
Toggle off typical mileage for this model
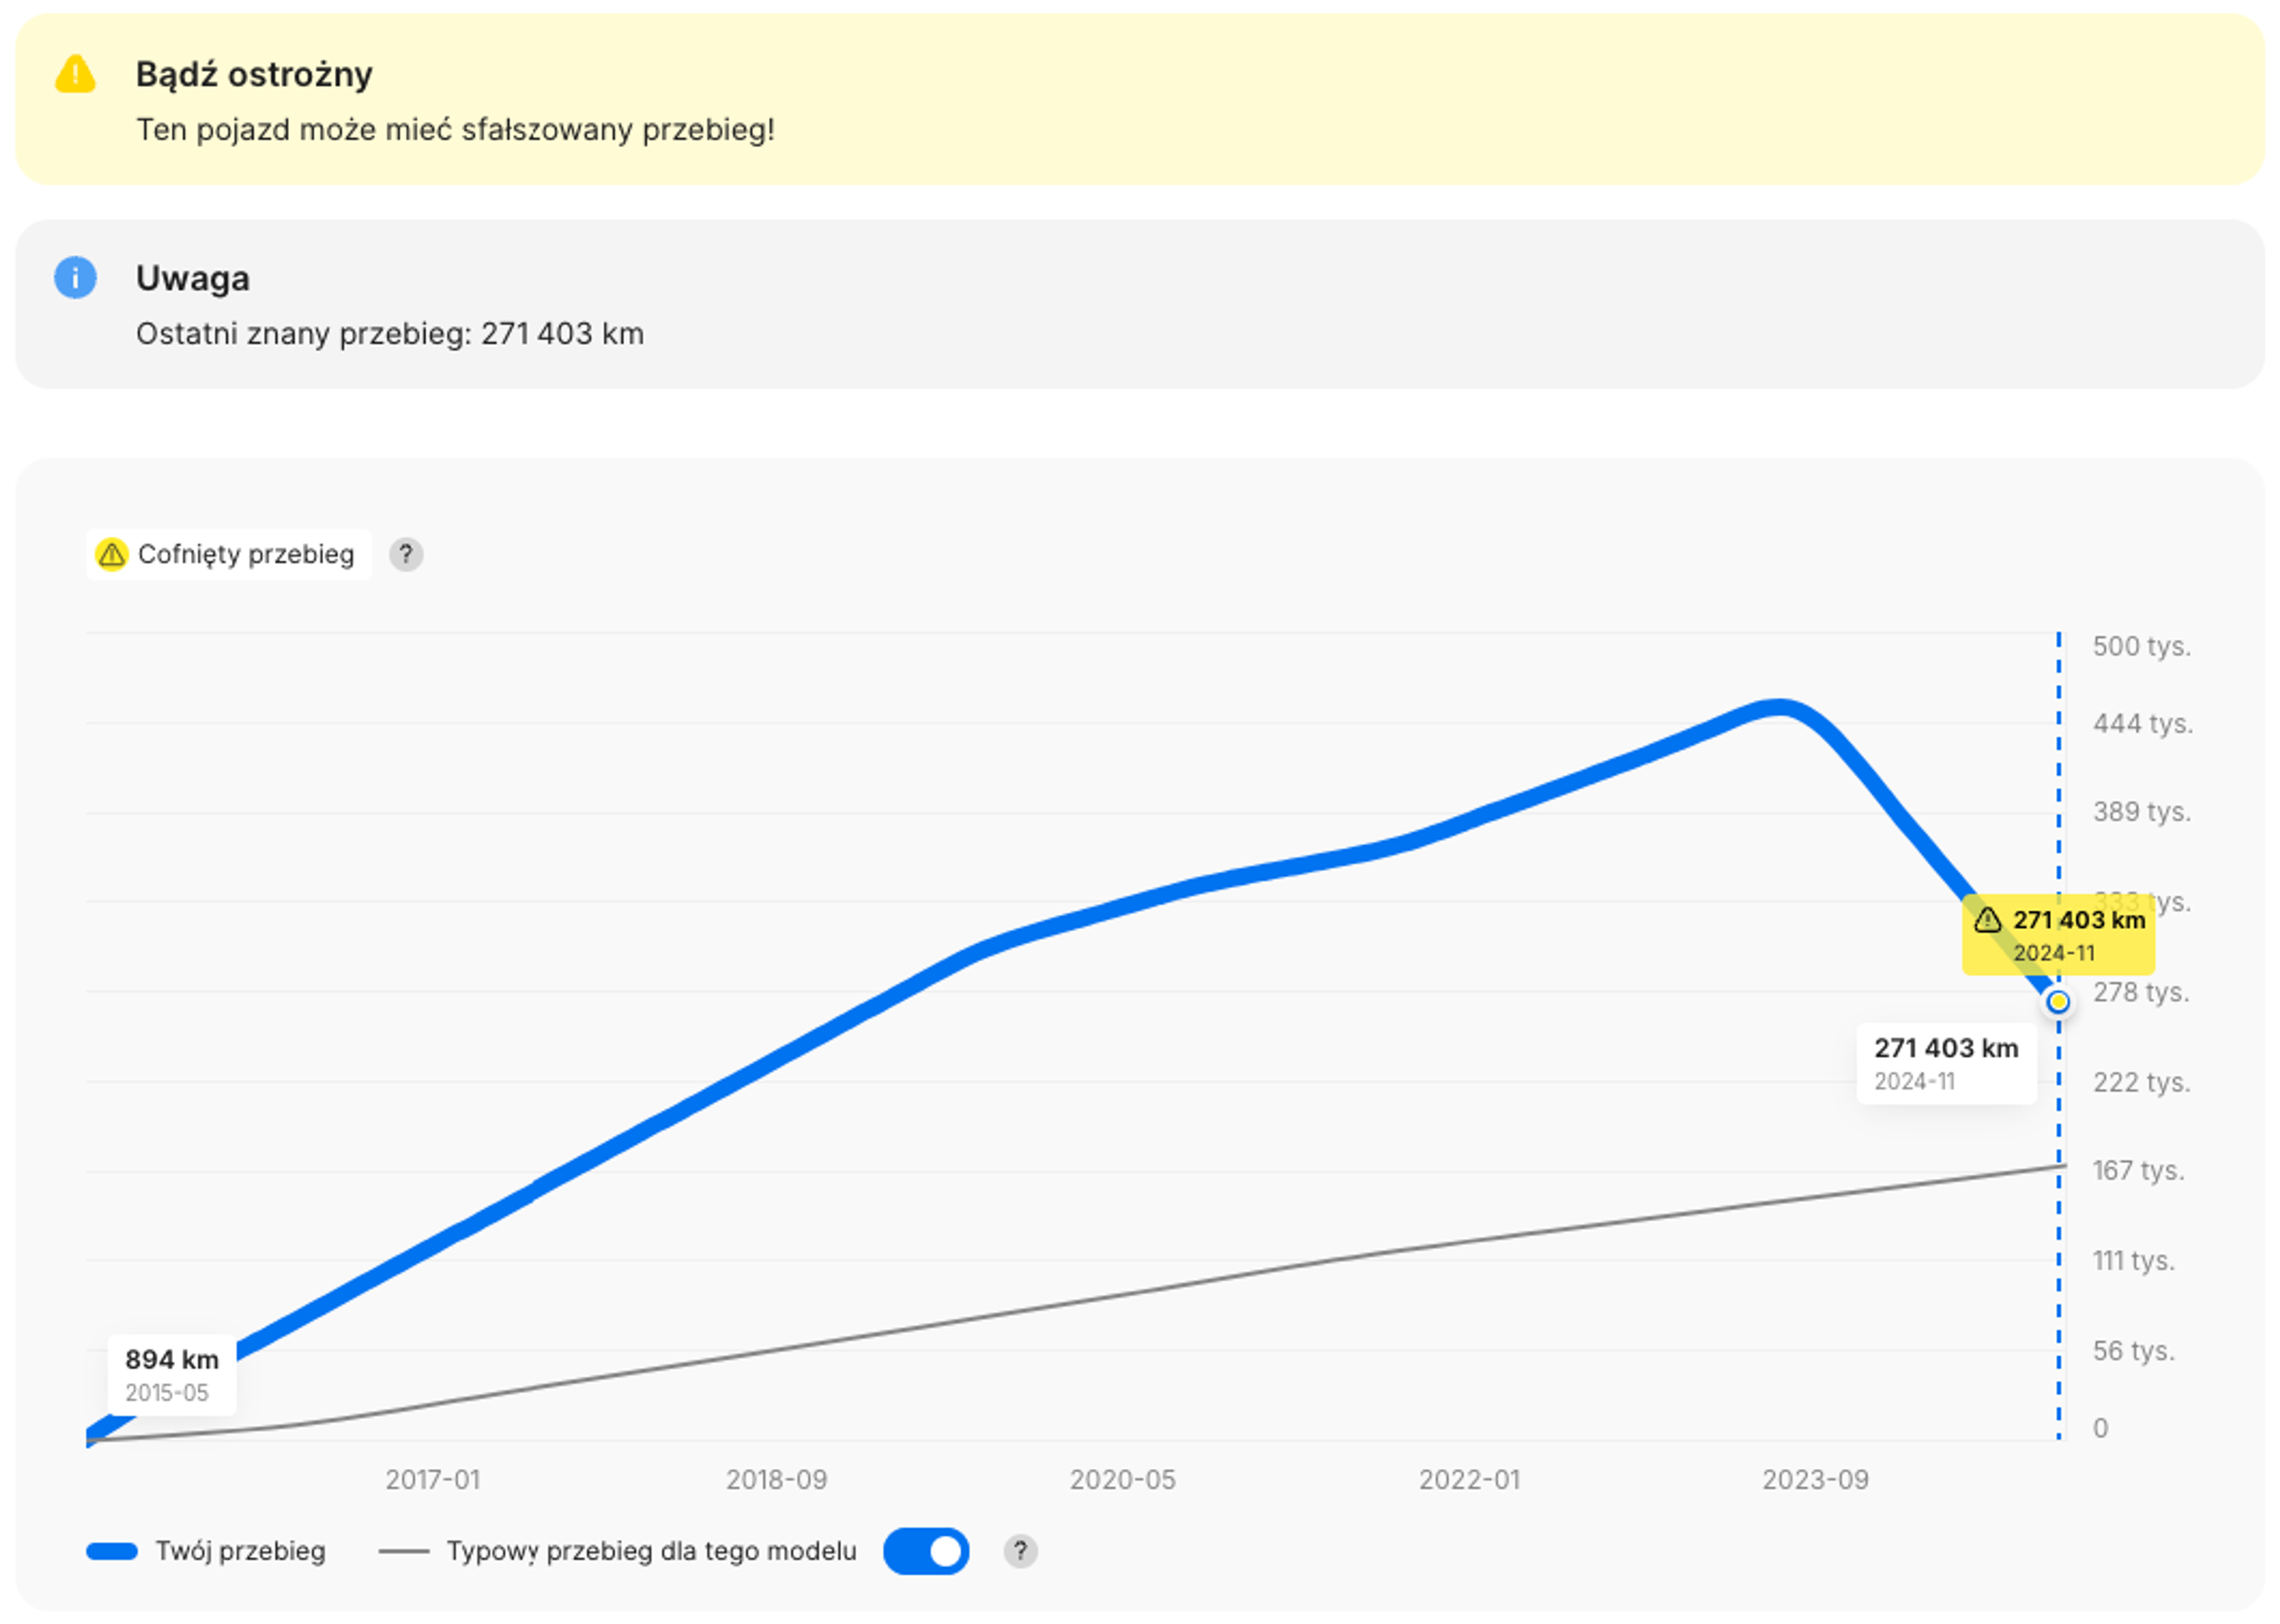pyautogui.click(x=926, y=1551)
